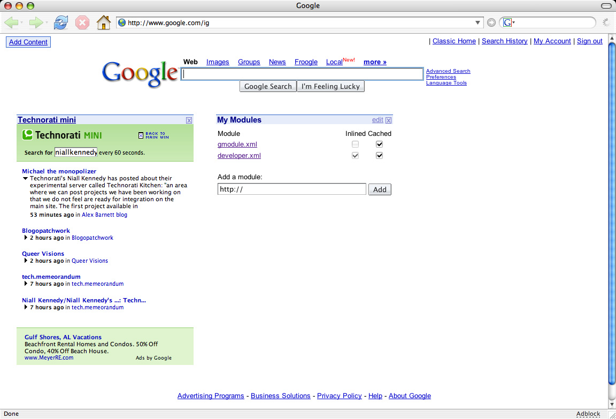Open the address bar history dropdown arrow
616x419 pixels.
tap(478, 23)
